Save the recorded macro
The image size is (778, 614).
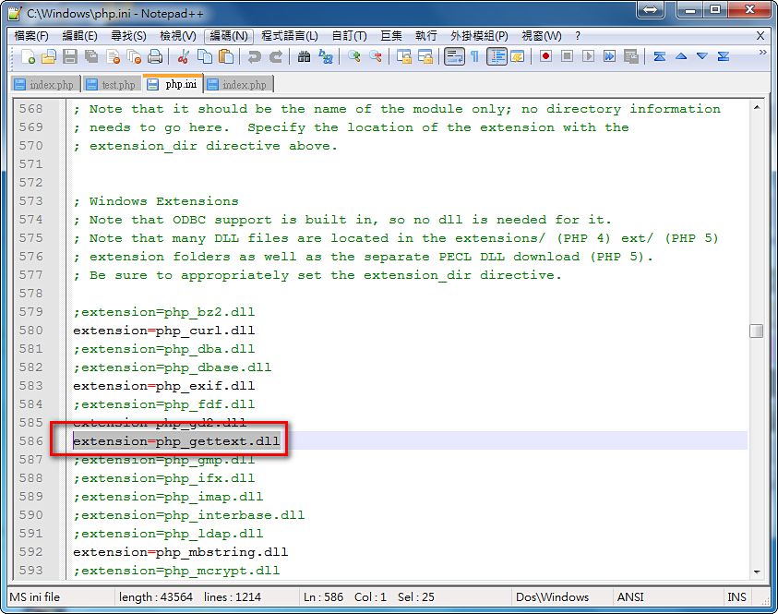click(630, 56)
